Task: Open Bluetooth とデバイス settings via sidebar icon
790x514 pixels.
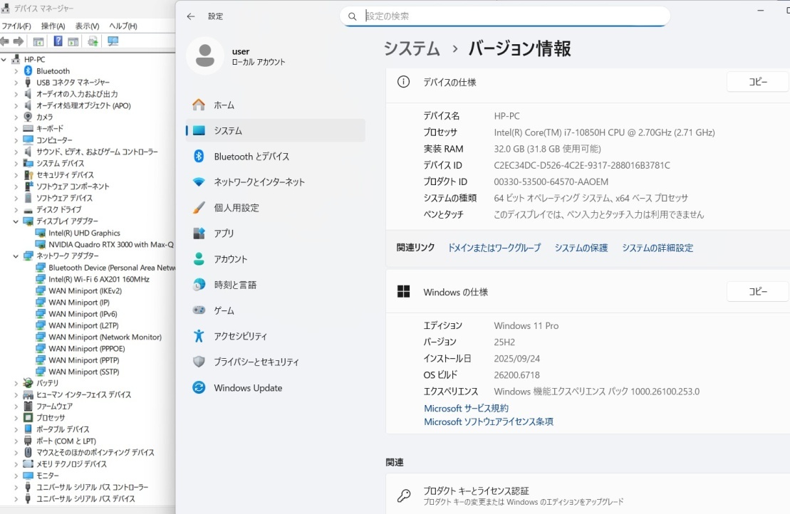Action: click(200, 156)
